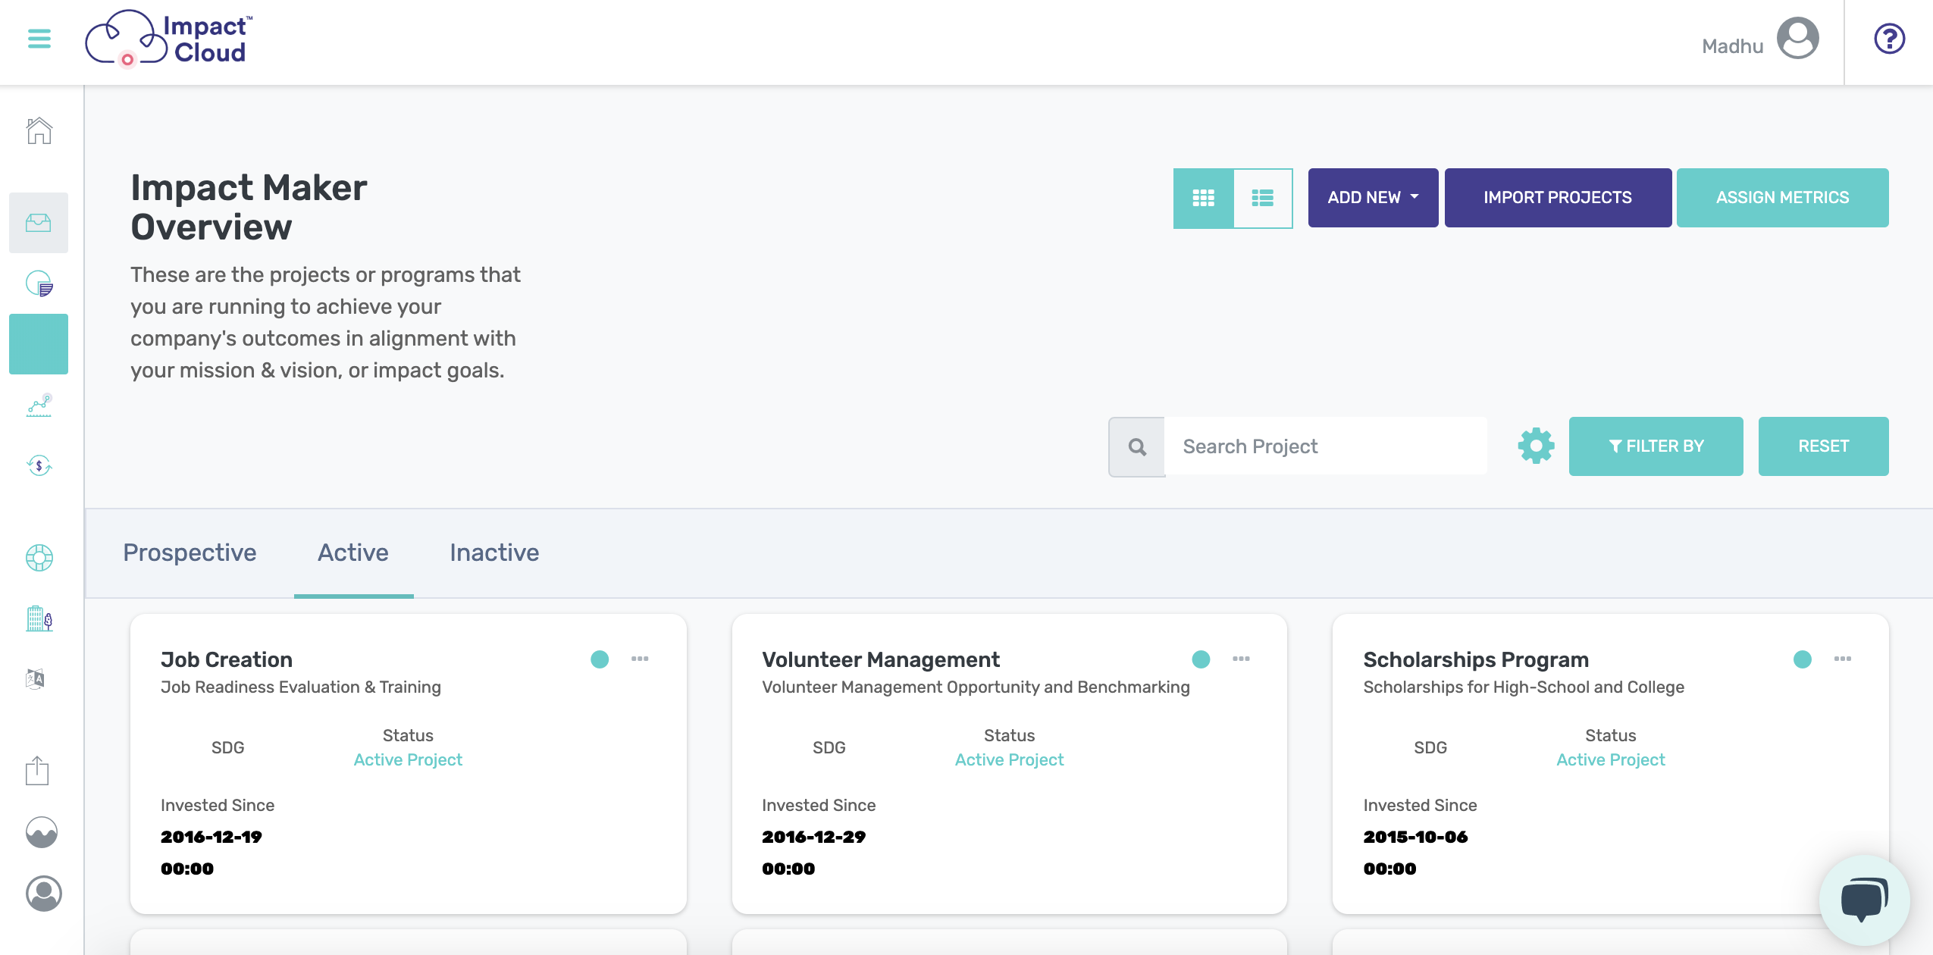
Task: Click the search magnifier icon
Action: click(x=1137, y=446)
